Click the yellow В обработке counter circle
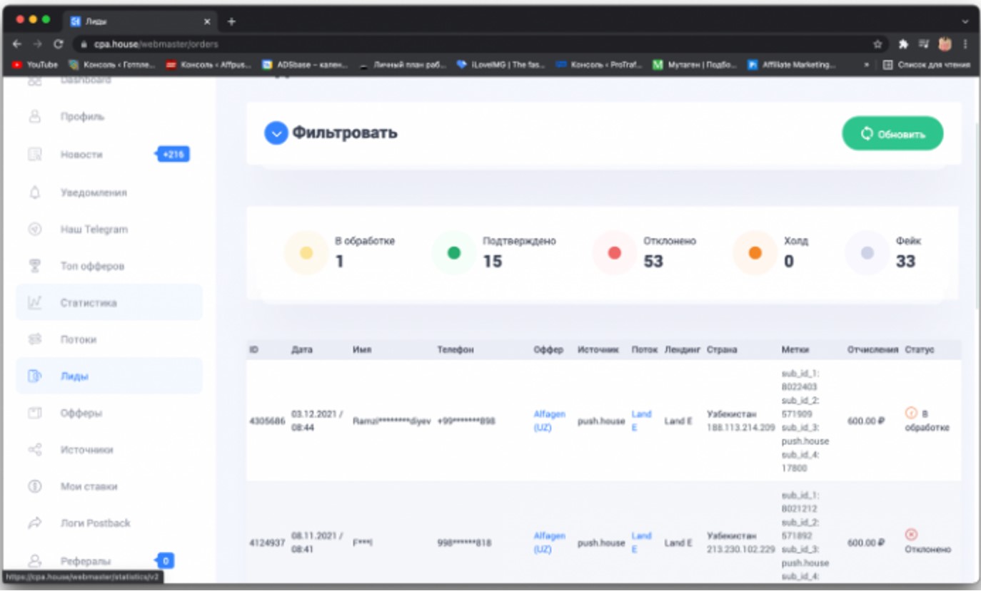Screen dimensions: 981x591 [x=306, y=252]
